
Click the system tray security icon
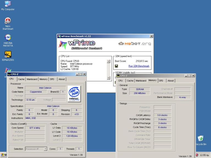coord(197,155)
